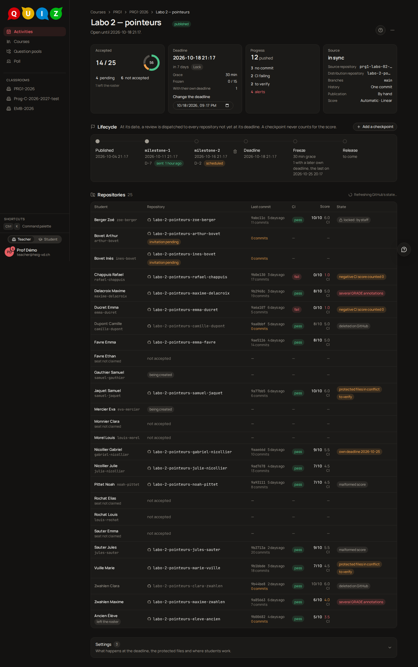Image resolution: width=418 pixels, height=667 pixels.
Task: Click the Repositories folder icon
Action: click(x=93, y=195)
